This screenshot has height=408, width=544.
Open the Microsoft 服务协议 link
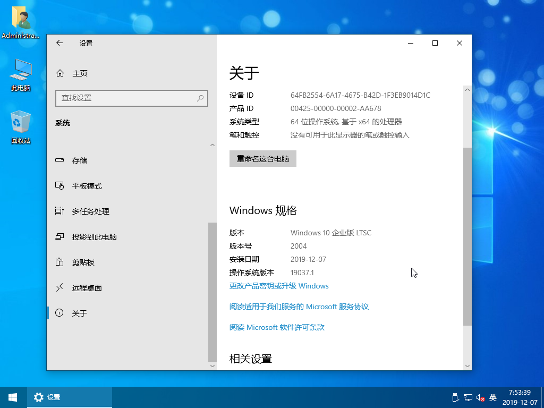click(299, 307)
